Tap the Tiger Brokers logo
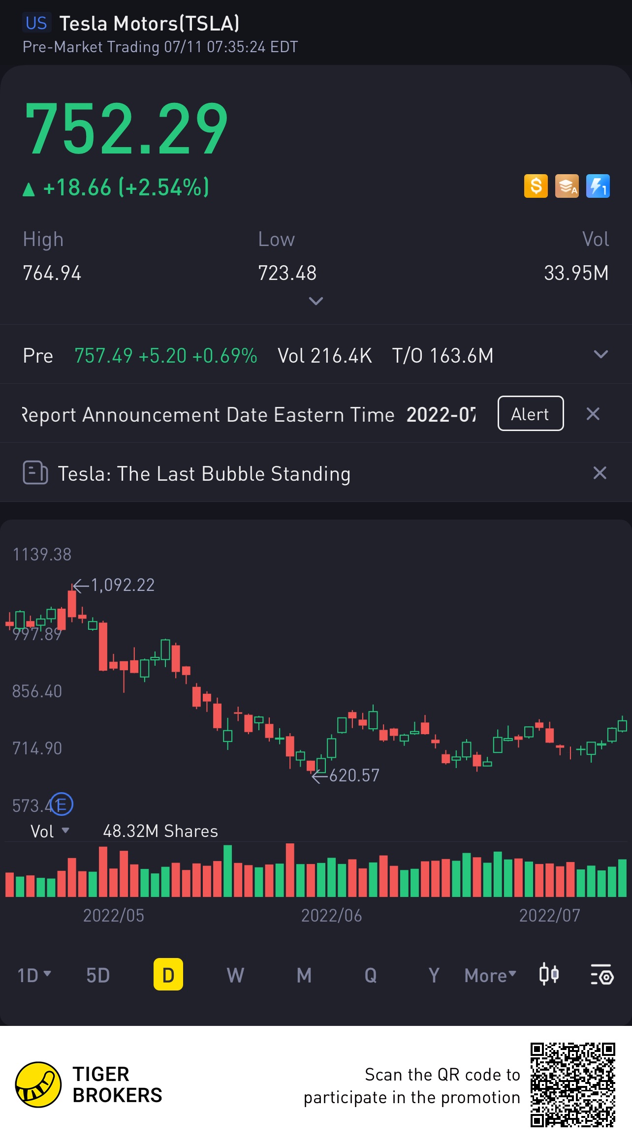 pos(39,1084)
